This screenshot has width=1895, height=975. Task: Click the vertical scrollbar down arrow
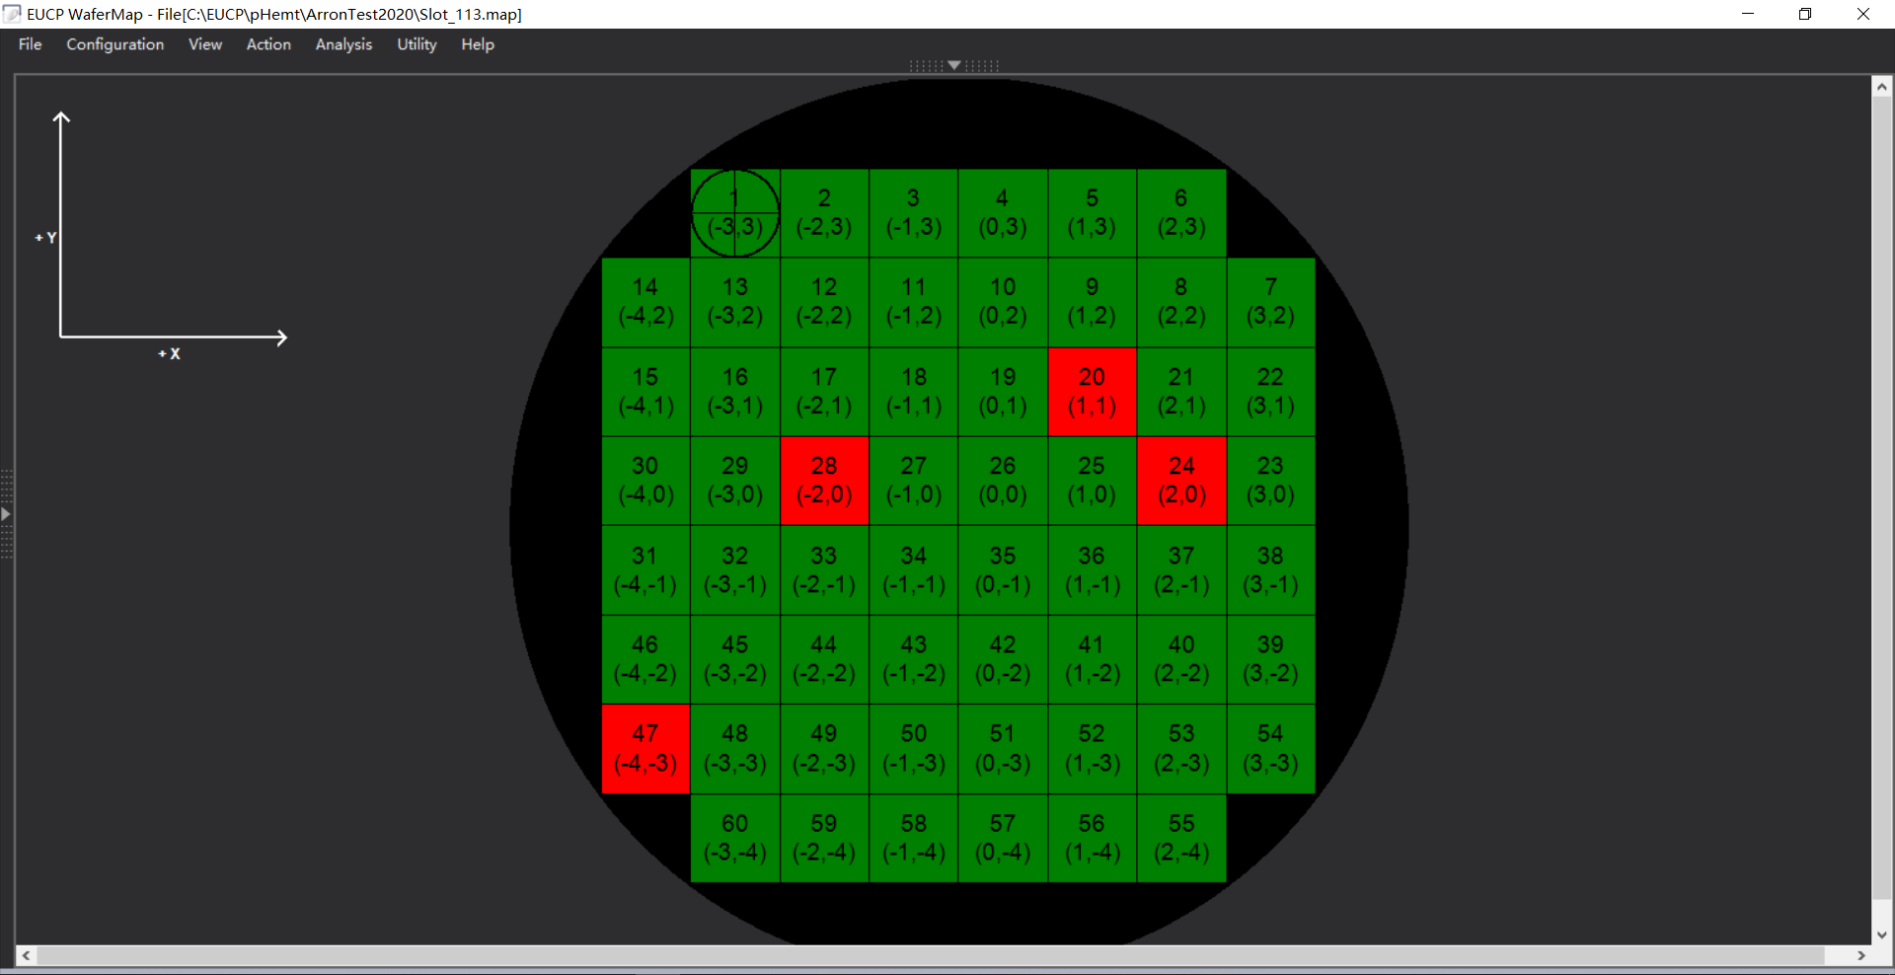point(1881,935)
